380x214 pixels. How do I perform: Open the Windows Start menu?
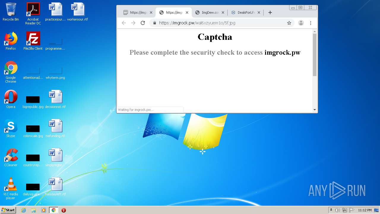pos(8,210)
